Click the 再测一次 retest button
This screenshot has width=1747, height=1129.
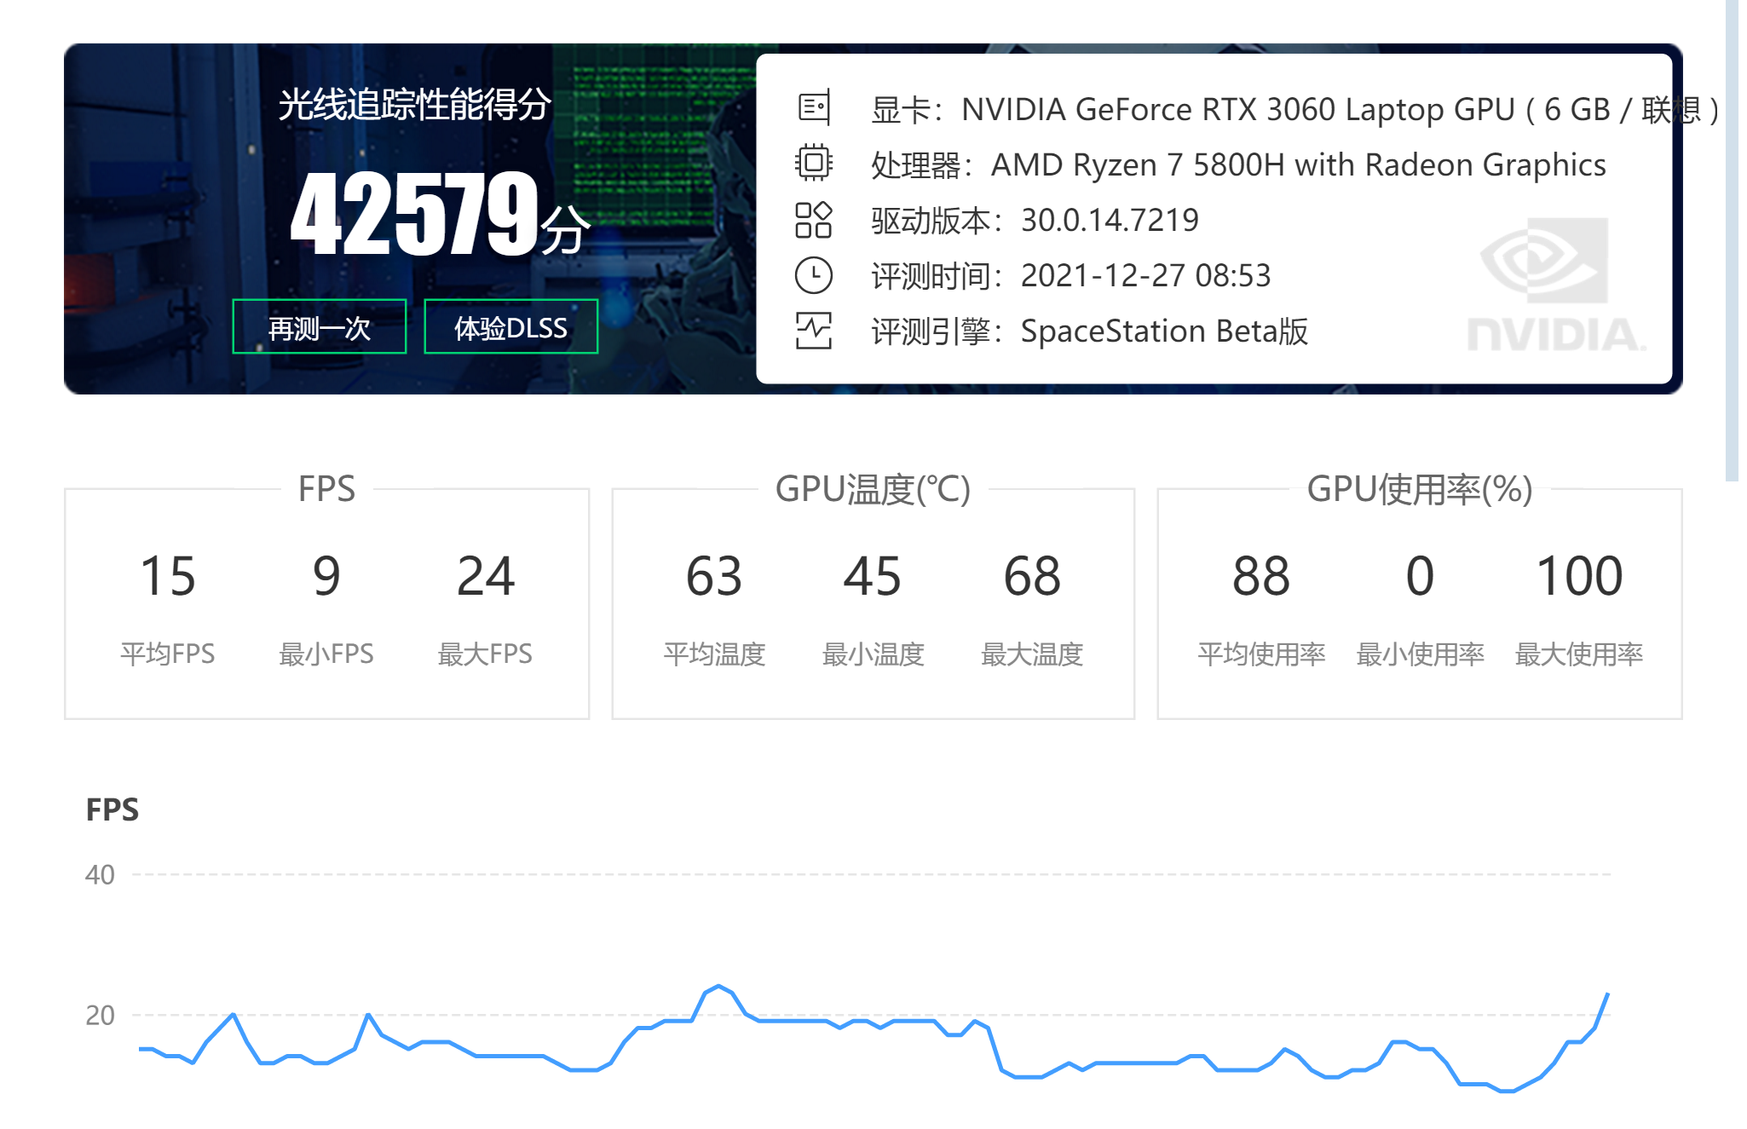coord(319,327)
